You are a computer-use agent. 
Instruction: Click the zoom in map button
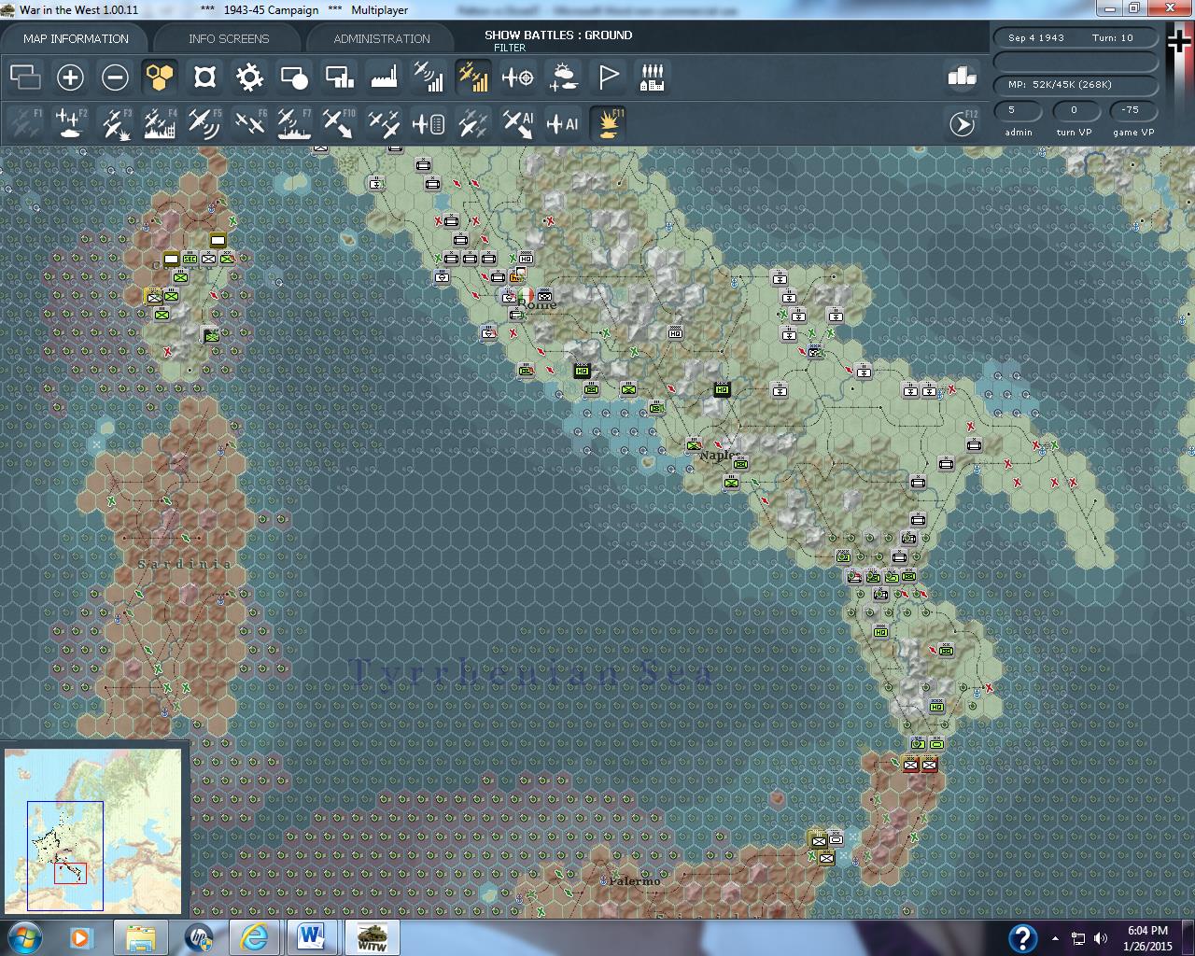70,77
